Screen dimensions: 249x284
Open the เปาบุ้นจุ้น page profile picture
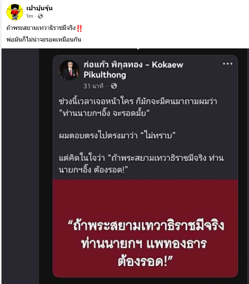15,12
